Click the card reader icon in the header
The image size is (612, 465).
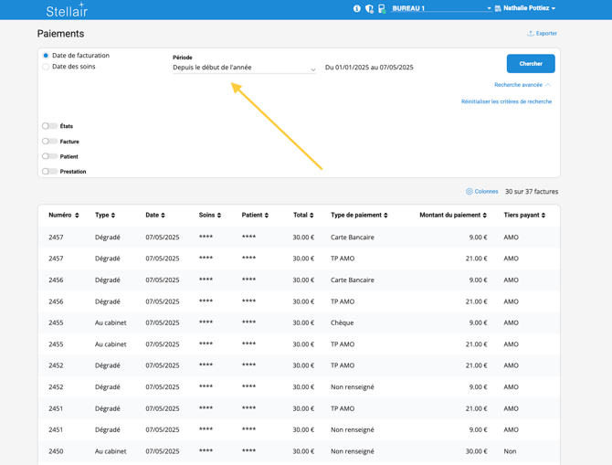(382, 8)
